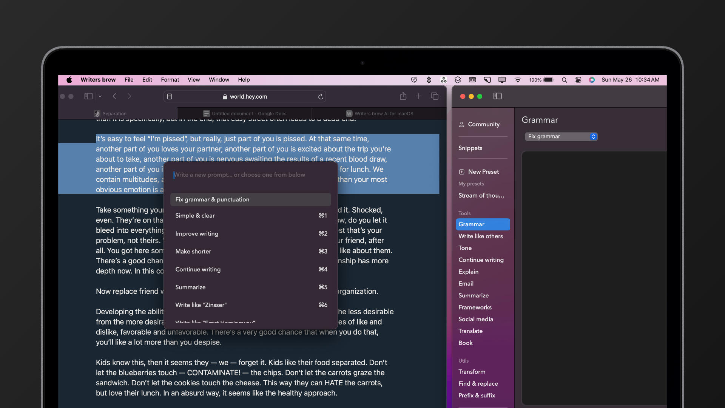Open the Find & replace utility
Viewport: 725px width, 408px height.
pos(478,383)
